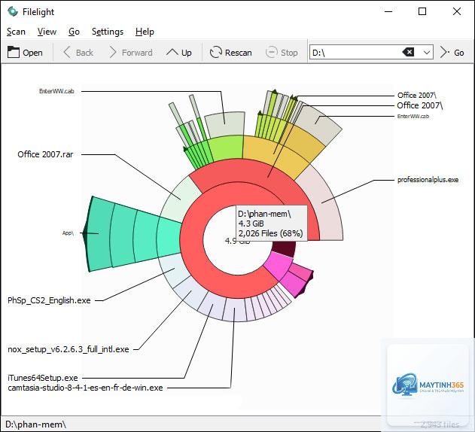This screenshot has height=432, width=475.
Task: Click the Forward arrow icon
Action: click(x=113, y=53)
